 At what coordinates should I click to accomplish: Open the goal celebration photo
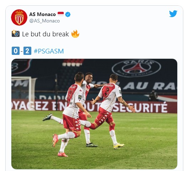94,114
